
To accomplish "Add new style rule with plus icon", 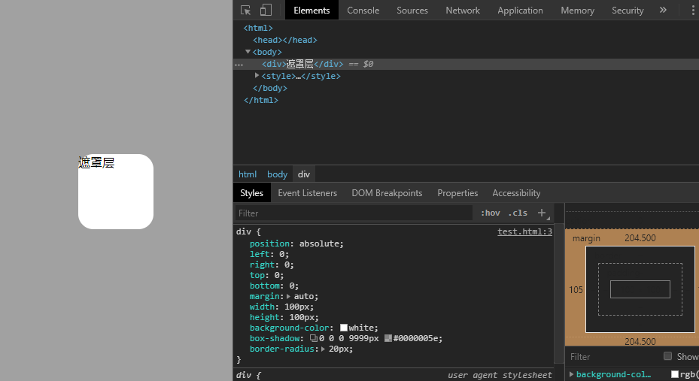I will pos(542,213).
